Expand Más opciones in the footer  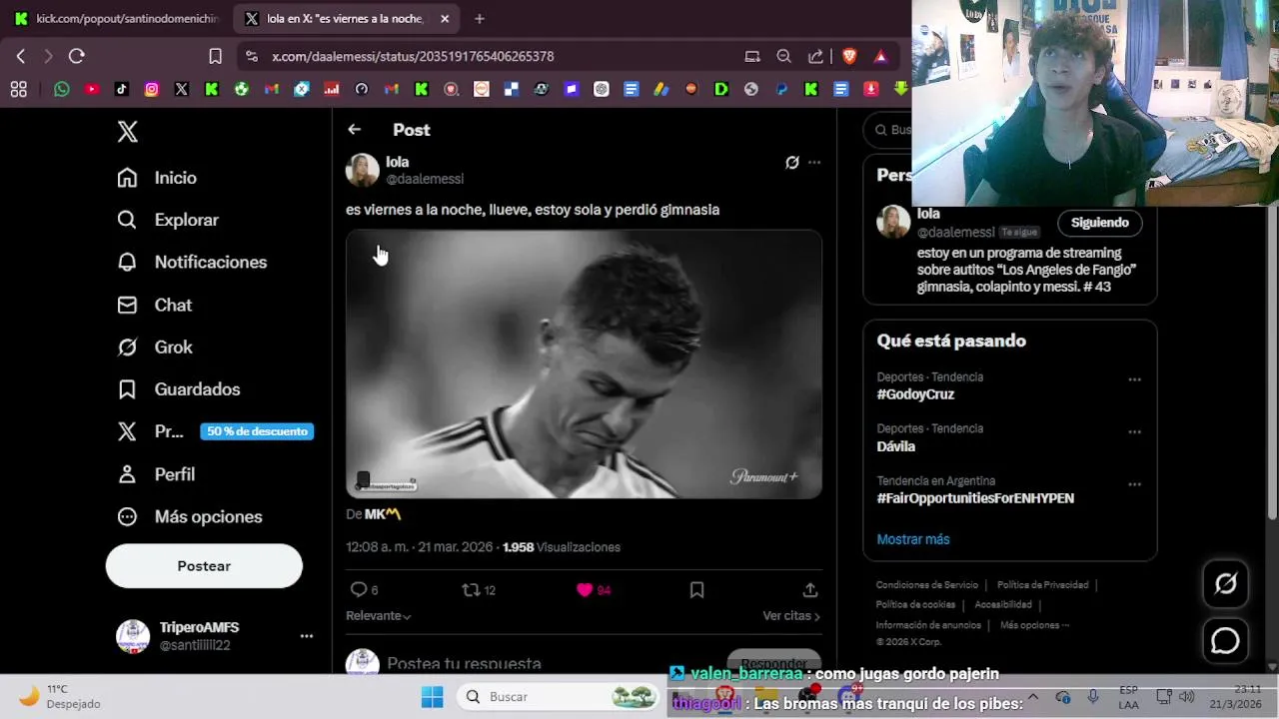click(x=1034, y=625)
